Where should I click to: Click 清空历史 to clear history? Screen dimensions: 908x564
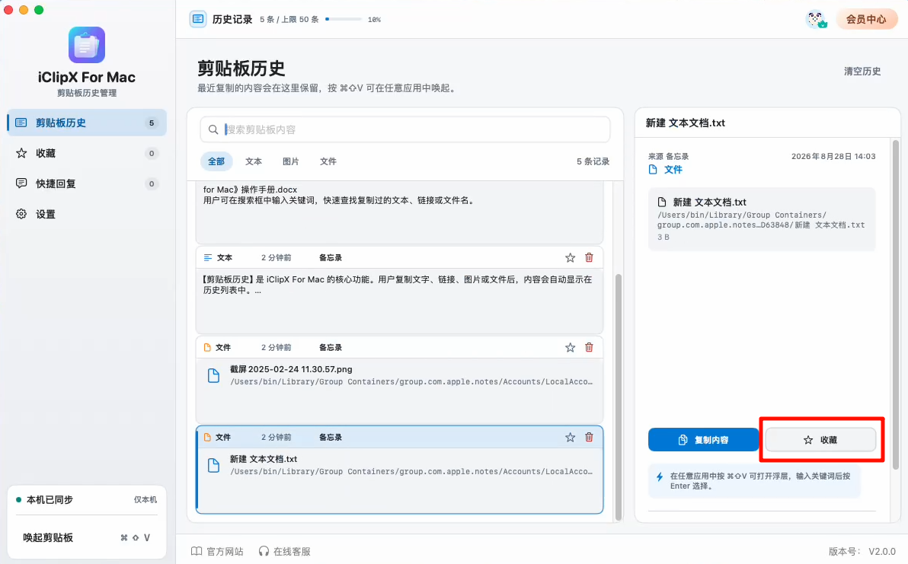(x=862, y=71)
